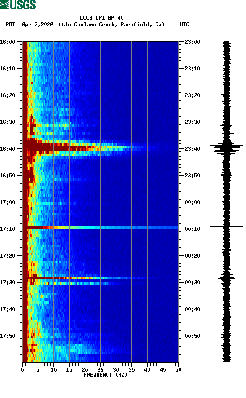Click the '17:20' PDT time label

(8, 256)
